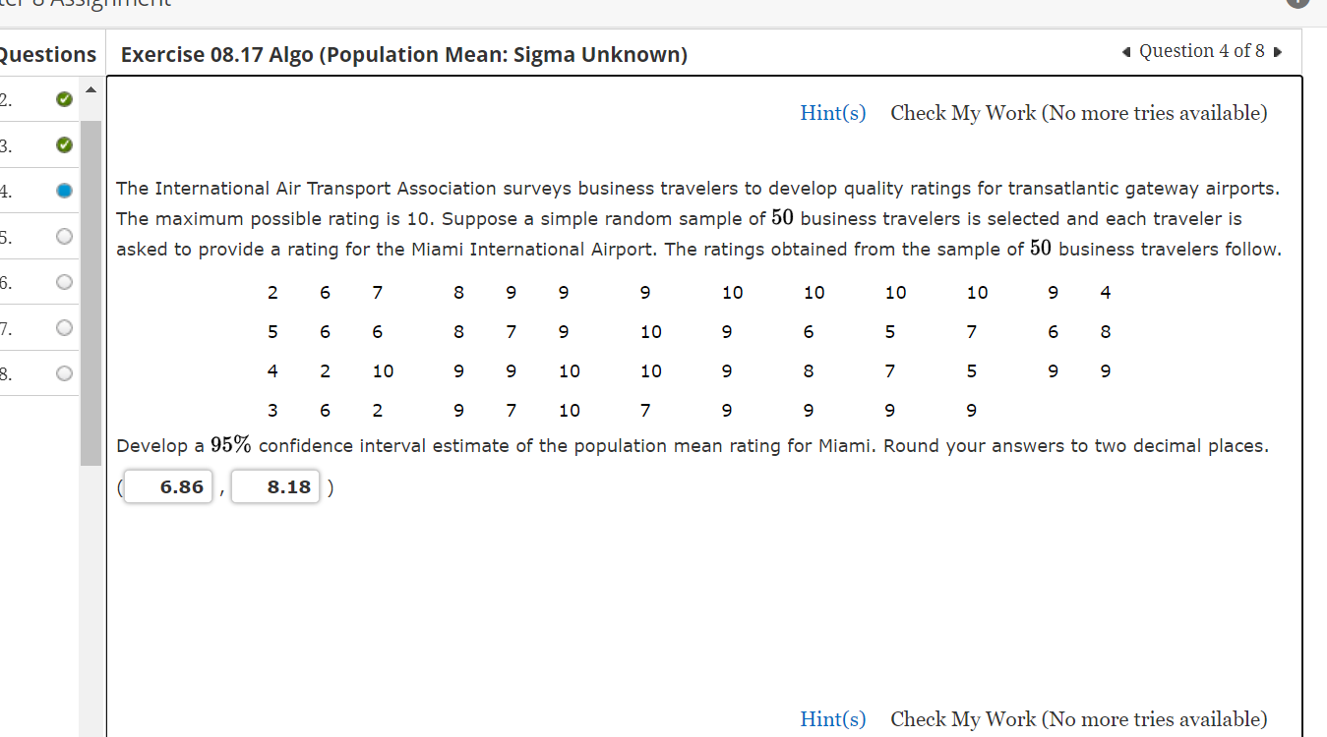Select the empty circle for question 8
This screenshot has height=737, width=1327.
tap(64, 373)
